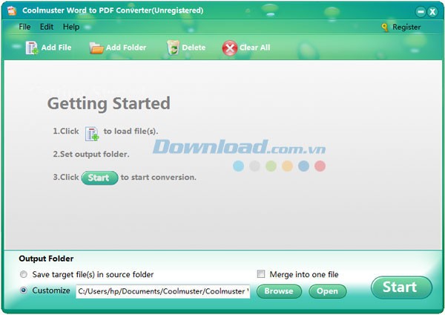Select Save target file(s) in source folder
Viewport: 445px width, 315px height.
point(24,274)
